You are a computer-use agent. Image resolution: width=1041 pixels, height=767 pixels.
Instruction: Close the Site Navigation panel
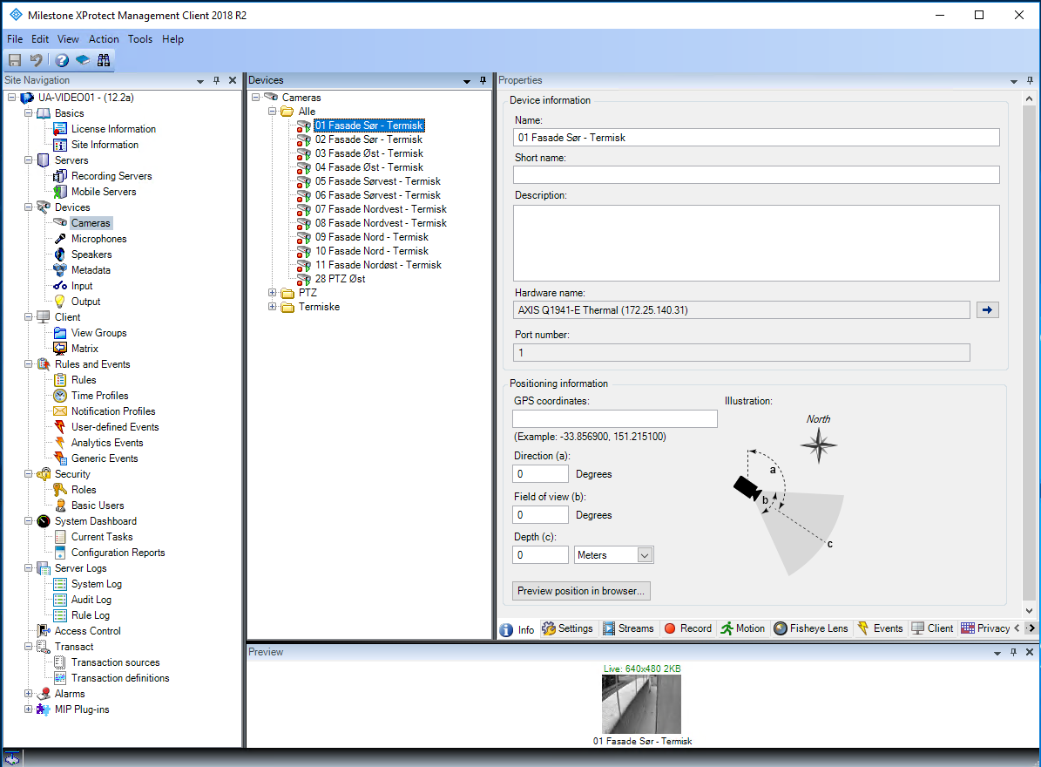point(233,80)
